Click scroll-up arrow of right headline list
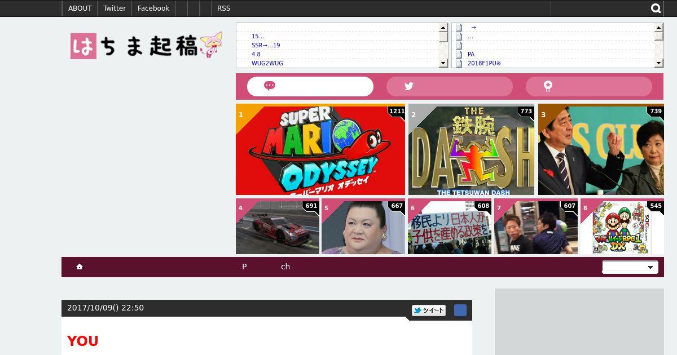This screenshot has height=355, width=677. coord(659,27)
